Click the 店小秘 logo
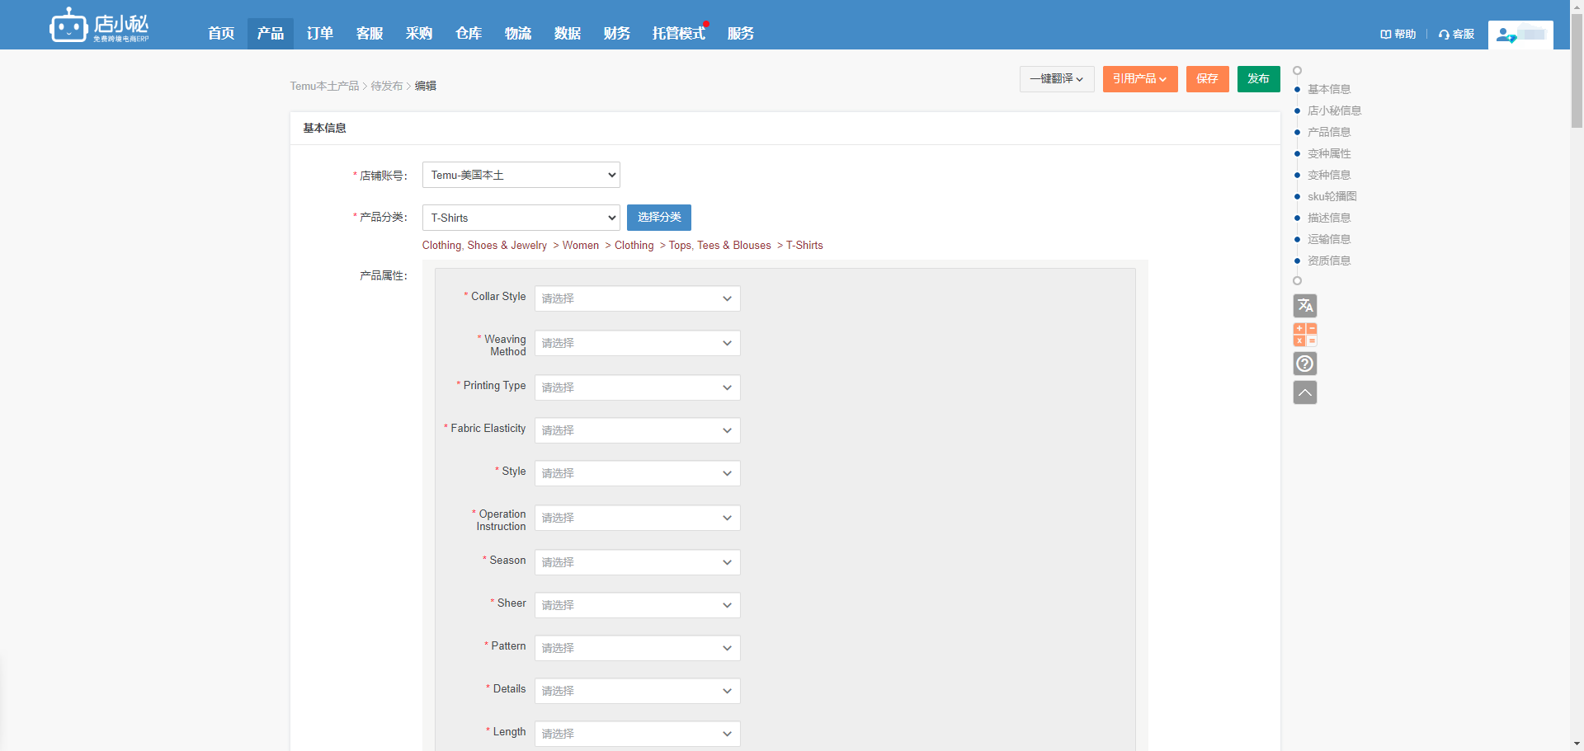Viewport: 1584px width, 751px height. [99, 26]
